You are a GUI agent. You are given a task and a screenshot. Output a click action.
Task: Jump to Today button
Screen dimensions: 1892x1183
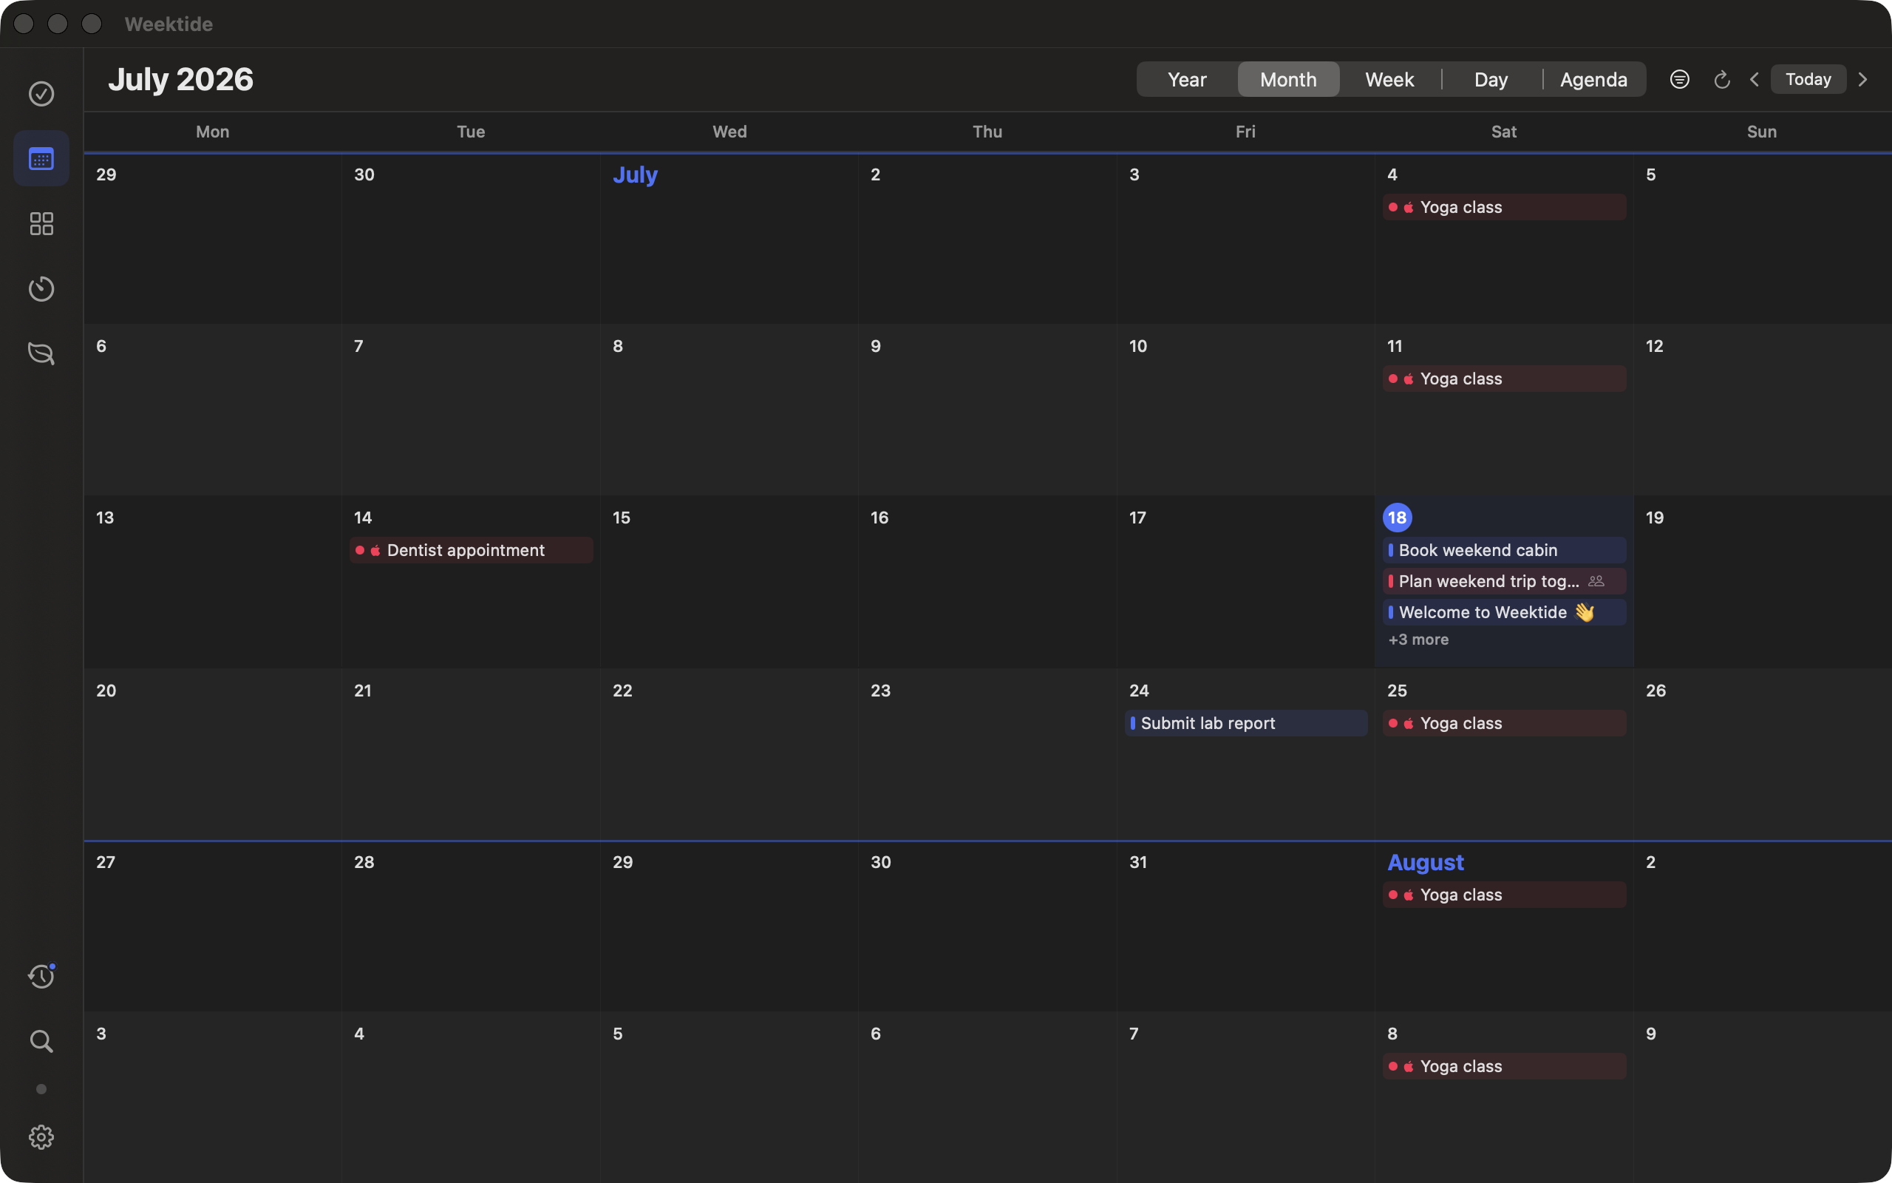point(1808,79)
